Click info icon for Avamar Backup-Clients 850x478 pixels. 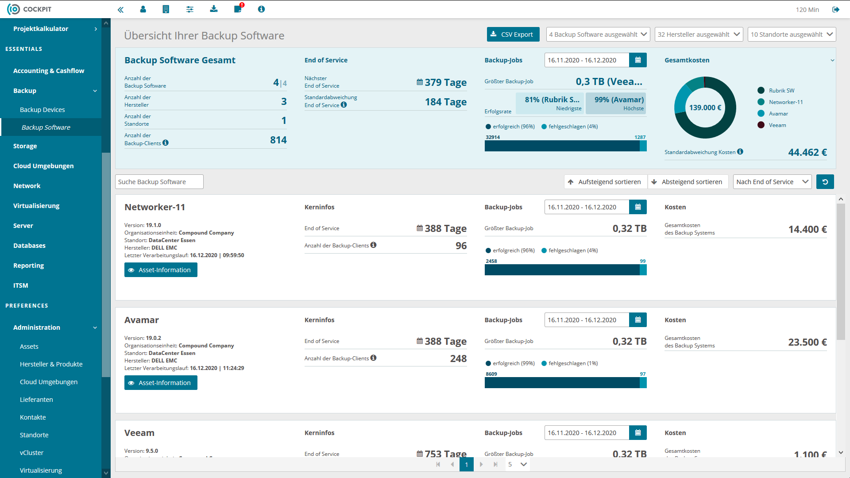[x=374, y=358]
